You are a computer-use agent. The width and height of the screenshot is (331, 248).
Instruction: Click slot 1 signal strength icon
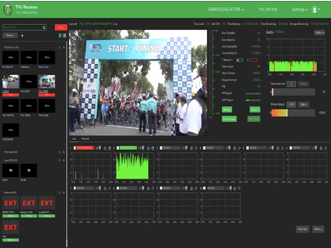click(97, 148)
